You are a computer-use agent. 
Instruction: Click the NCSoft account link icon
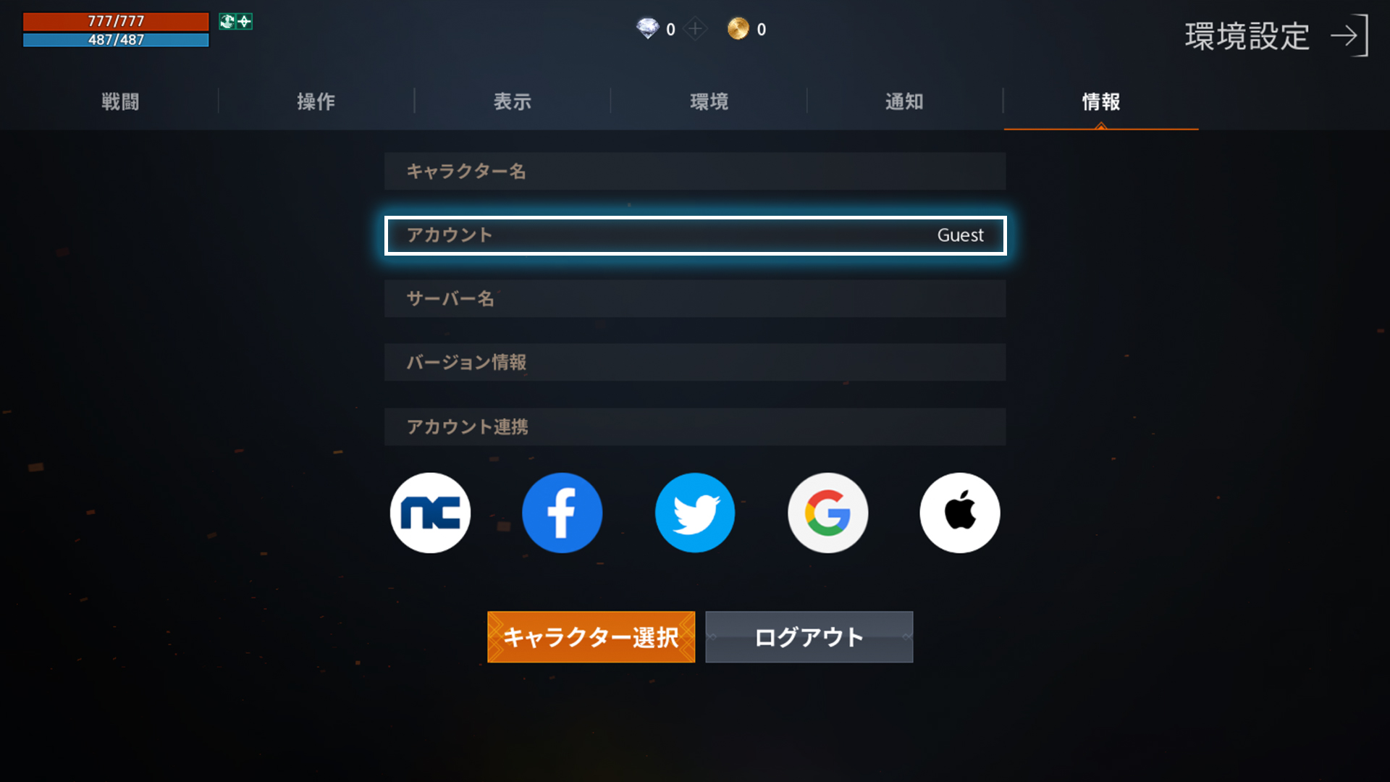[429, 512]
